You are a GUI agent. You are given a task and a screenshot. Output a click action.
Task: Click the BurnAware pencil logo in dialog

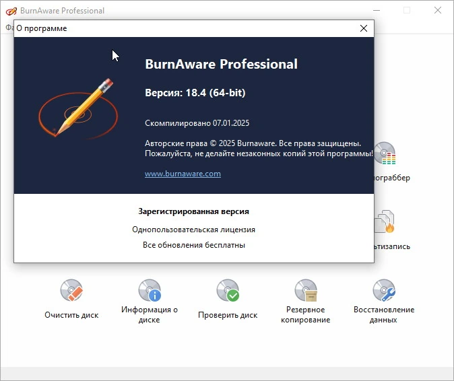78,108
